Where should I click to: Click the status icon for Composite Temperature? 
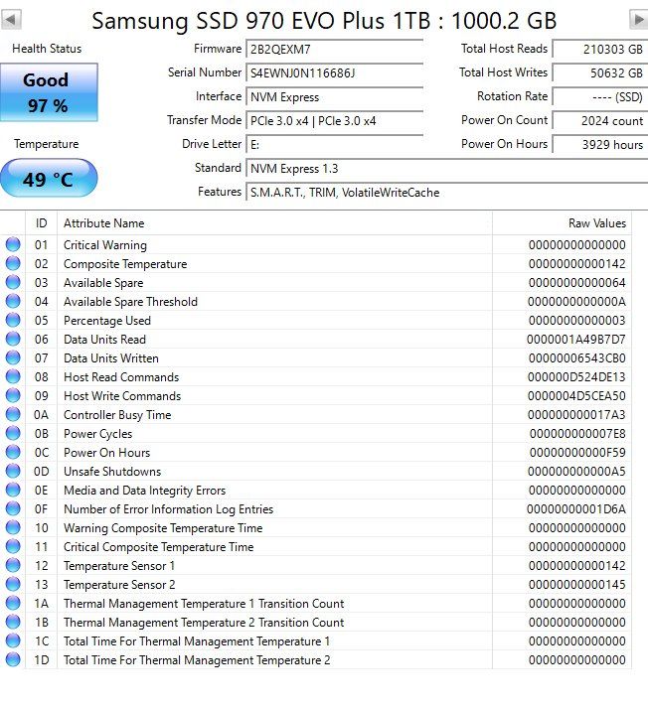click(13, 263)
